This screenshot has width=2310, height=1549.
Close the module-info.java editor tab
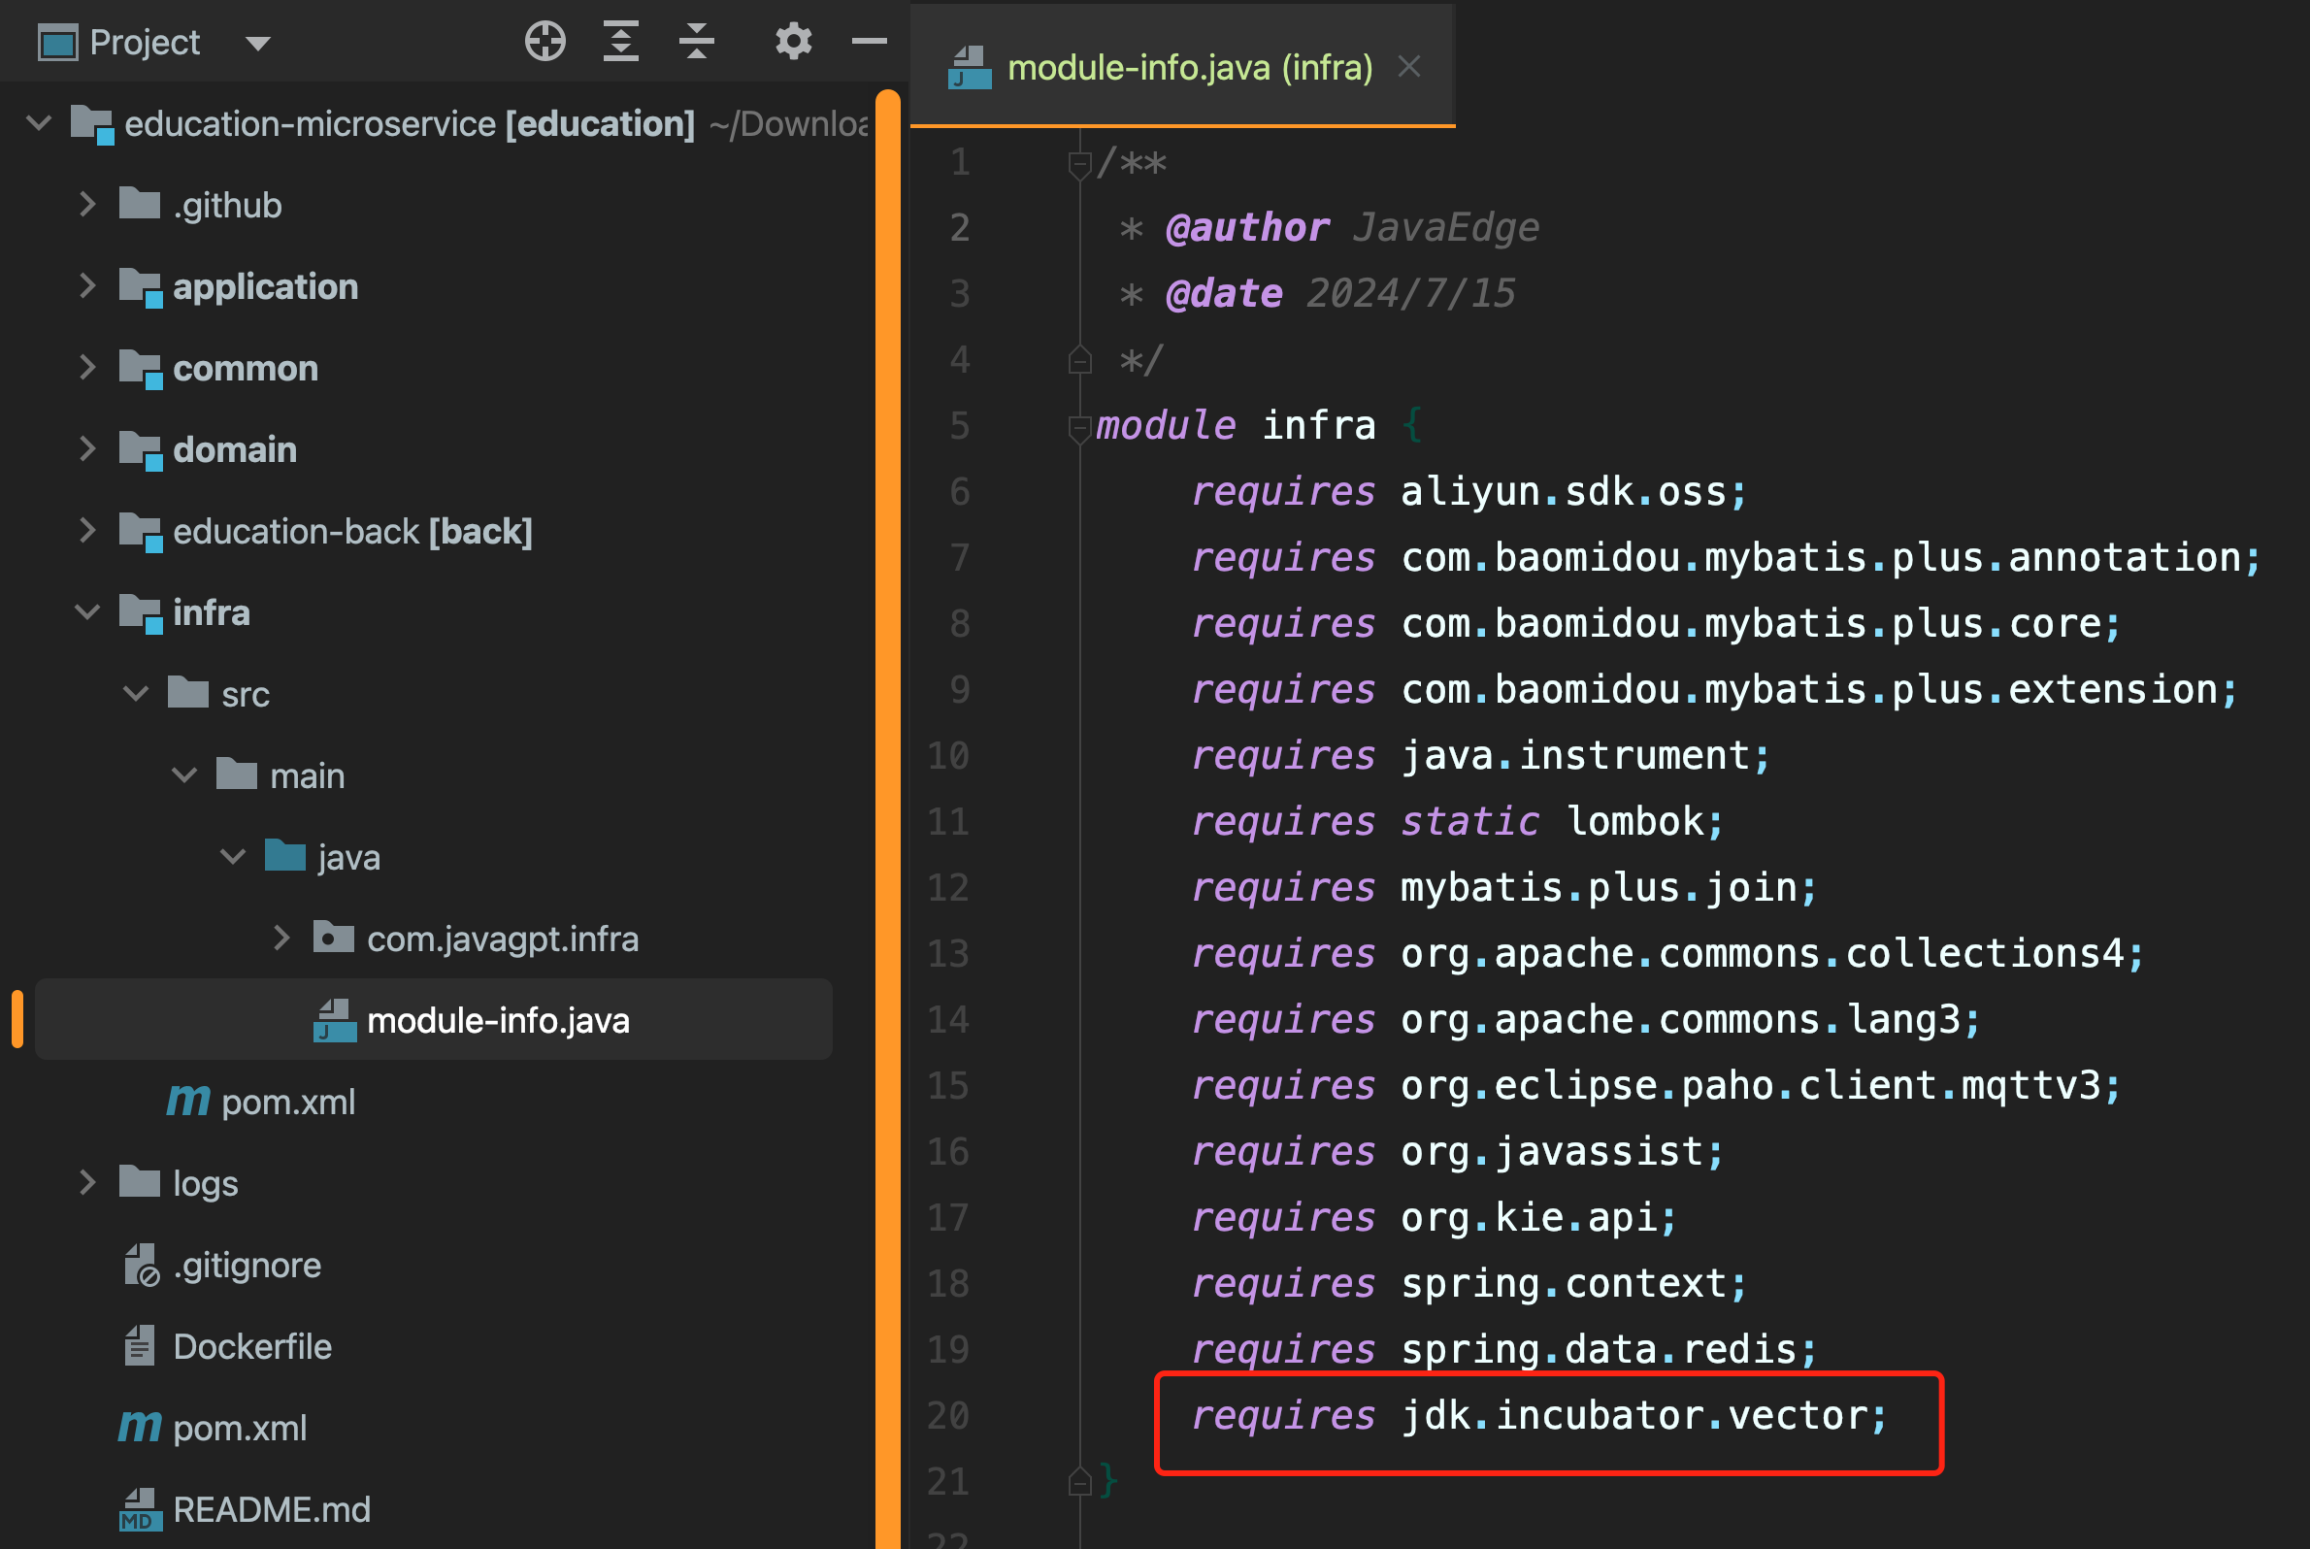pos(1409,67)
